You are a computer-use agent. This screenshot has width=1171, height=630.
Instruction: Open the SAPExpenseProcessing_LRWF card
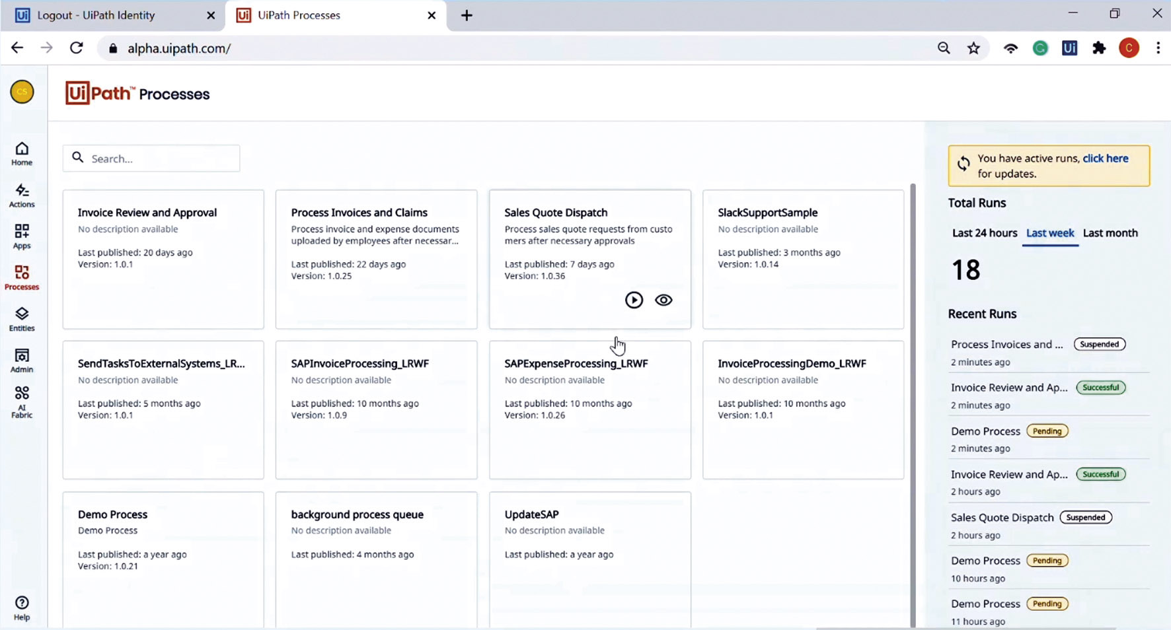pos(590,410)
